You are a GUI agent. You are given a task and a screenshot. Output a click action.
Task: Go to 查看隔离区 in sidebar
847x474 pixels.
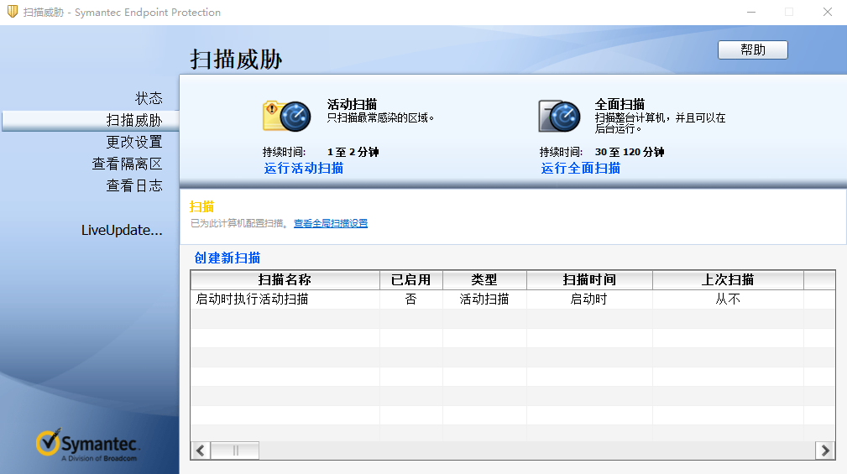[127, 164]
